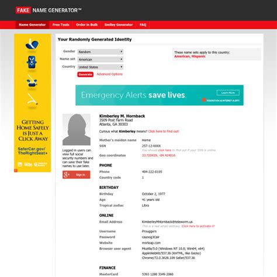Expand the Name set dropdown
The height and width of the screenshot is (277, 277).
click(x=101, y=59)
